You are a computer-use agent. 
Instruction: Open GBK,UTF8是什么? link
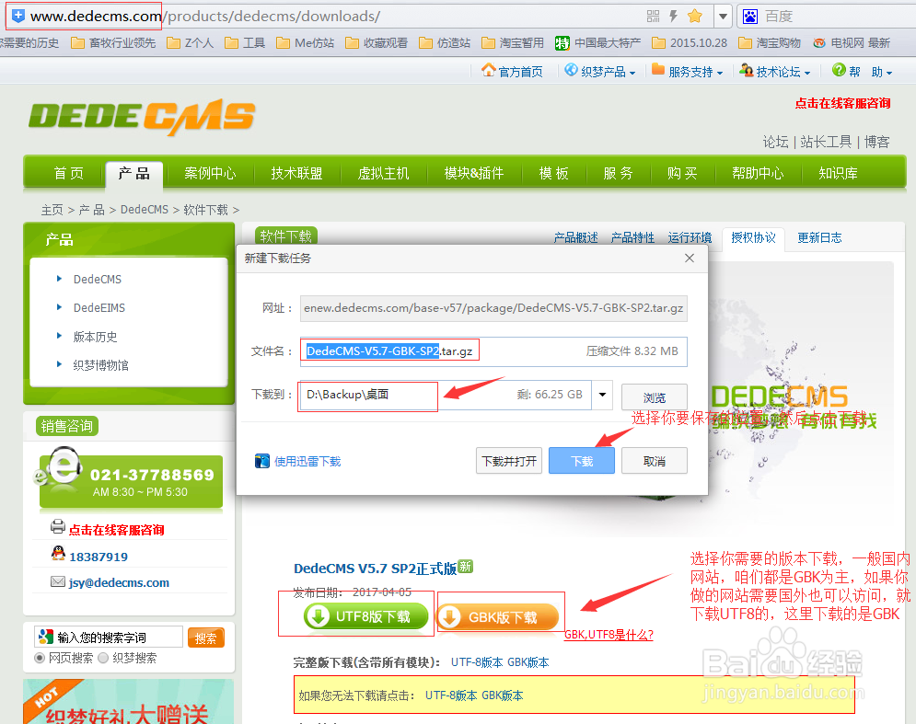tap(609, 635)
